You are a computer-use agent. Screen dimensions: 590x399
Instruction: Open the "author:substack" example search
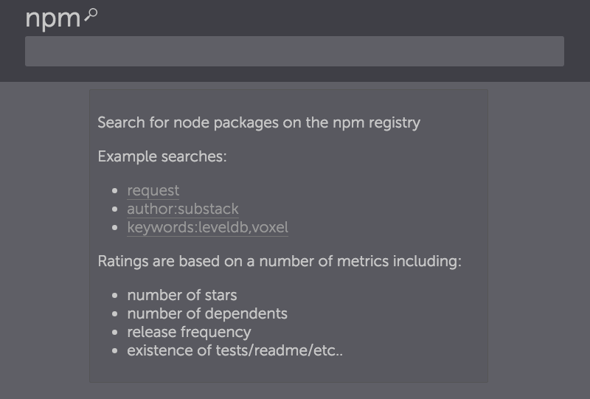point(183,209)
